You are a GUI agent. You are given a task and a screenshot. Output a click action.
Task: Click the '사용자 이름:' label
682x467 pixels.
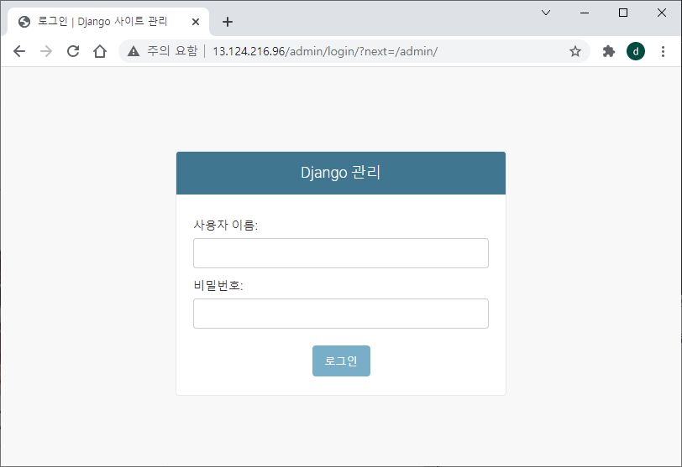pos(226,225)
